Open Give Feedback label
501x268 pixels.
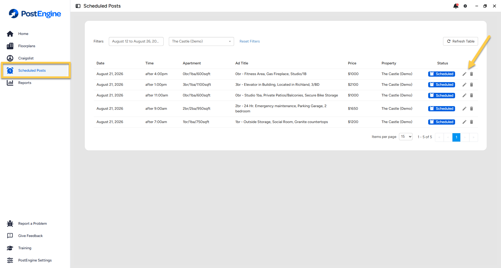click(x=31, y=236)
